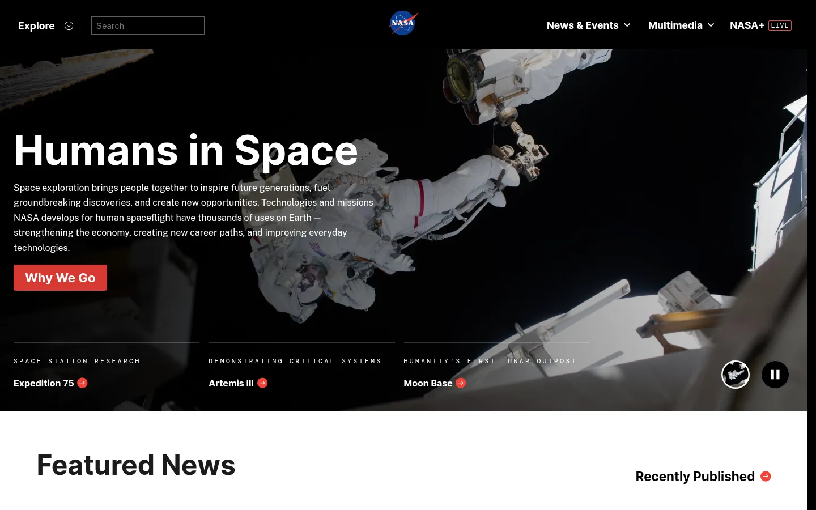The height and width of the screenshot is (510, 816).
Task: Click the Humans in Space heading
Action: click(186, 151)
